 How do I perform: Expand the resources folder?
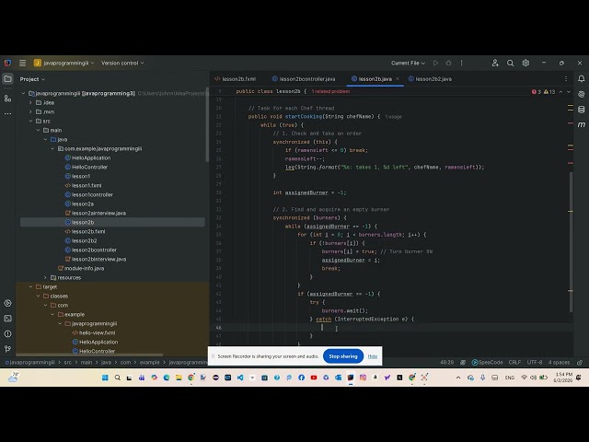coord(45,277)
